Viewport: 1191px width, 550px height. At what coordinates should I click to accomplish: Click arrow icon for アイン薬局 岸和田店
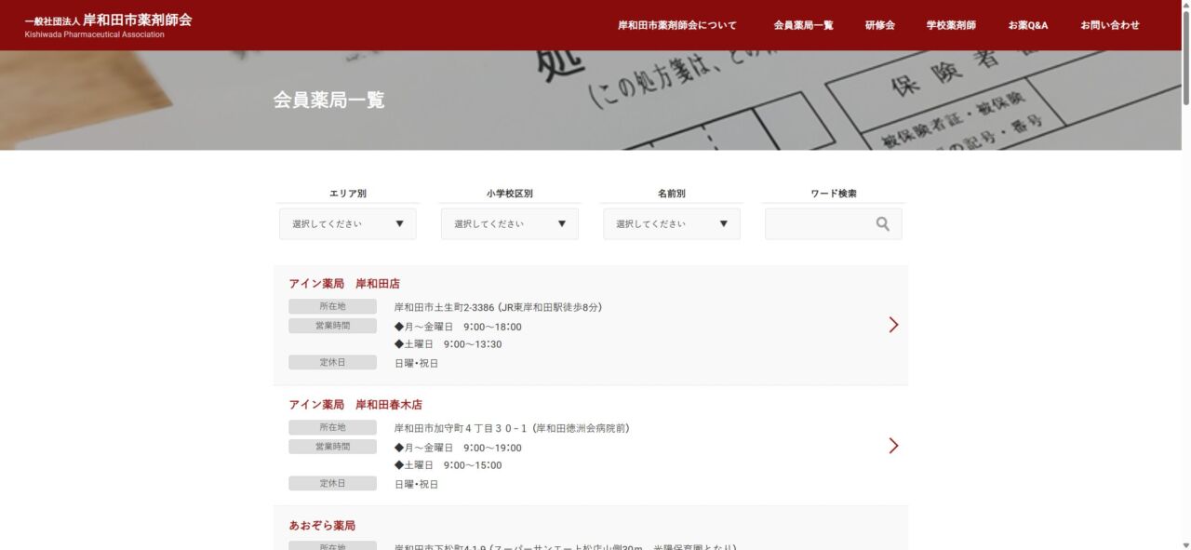[x=893, y=325]
